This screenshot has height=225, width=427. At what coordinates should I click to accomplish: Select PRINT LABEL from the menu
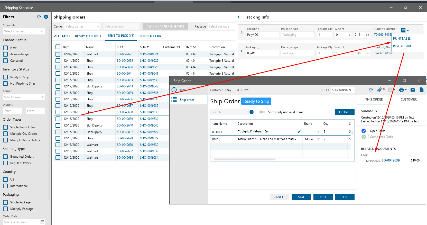[402, 39]
